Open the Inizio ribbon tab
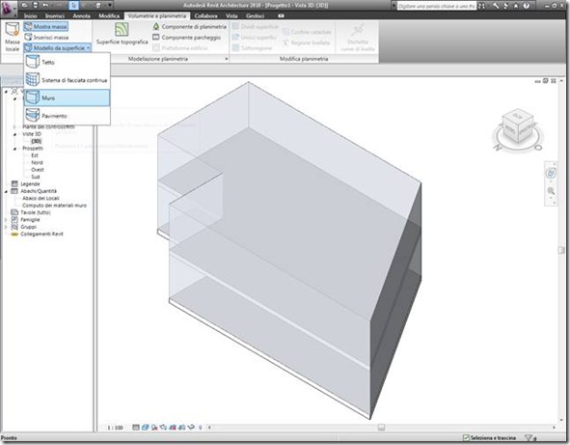 tap(31, 16)
